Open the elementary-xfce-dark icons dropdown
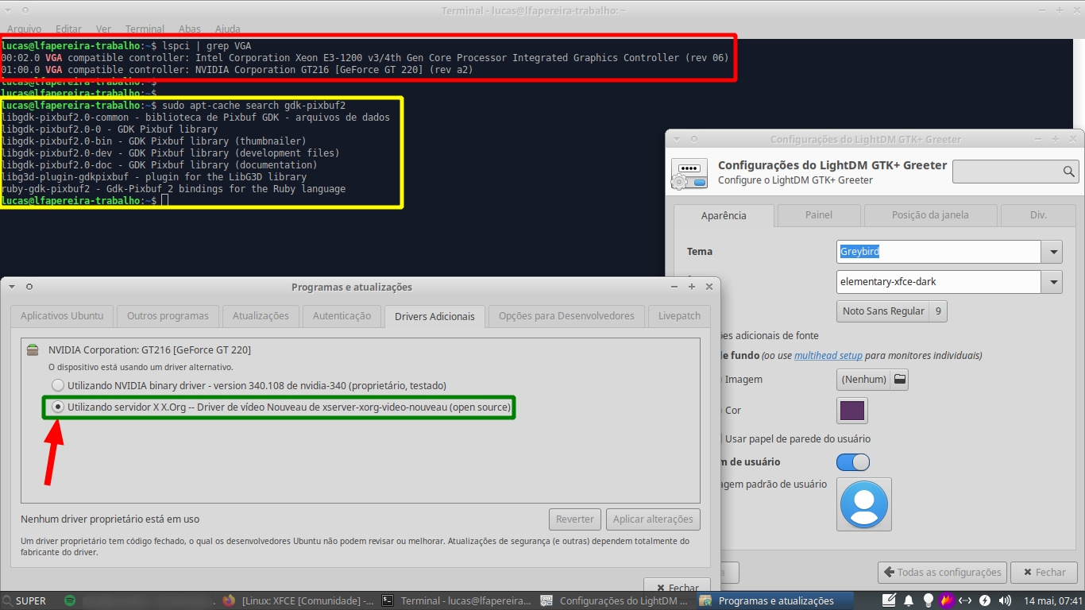This screenshot has height=610, width=1085. 1053,282
